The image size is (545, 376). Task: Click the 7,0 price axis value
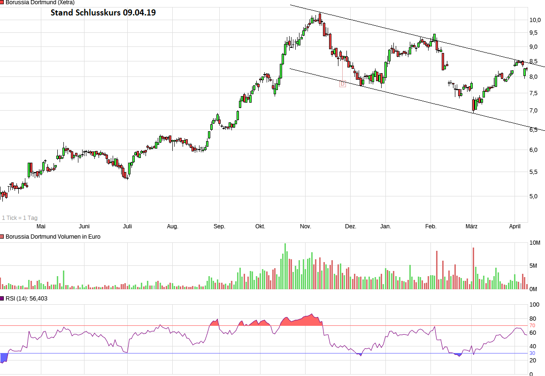534,111
